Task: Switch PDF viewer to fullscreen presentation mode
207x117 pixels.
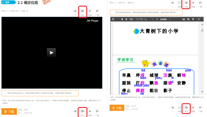Action: point(199,19)
